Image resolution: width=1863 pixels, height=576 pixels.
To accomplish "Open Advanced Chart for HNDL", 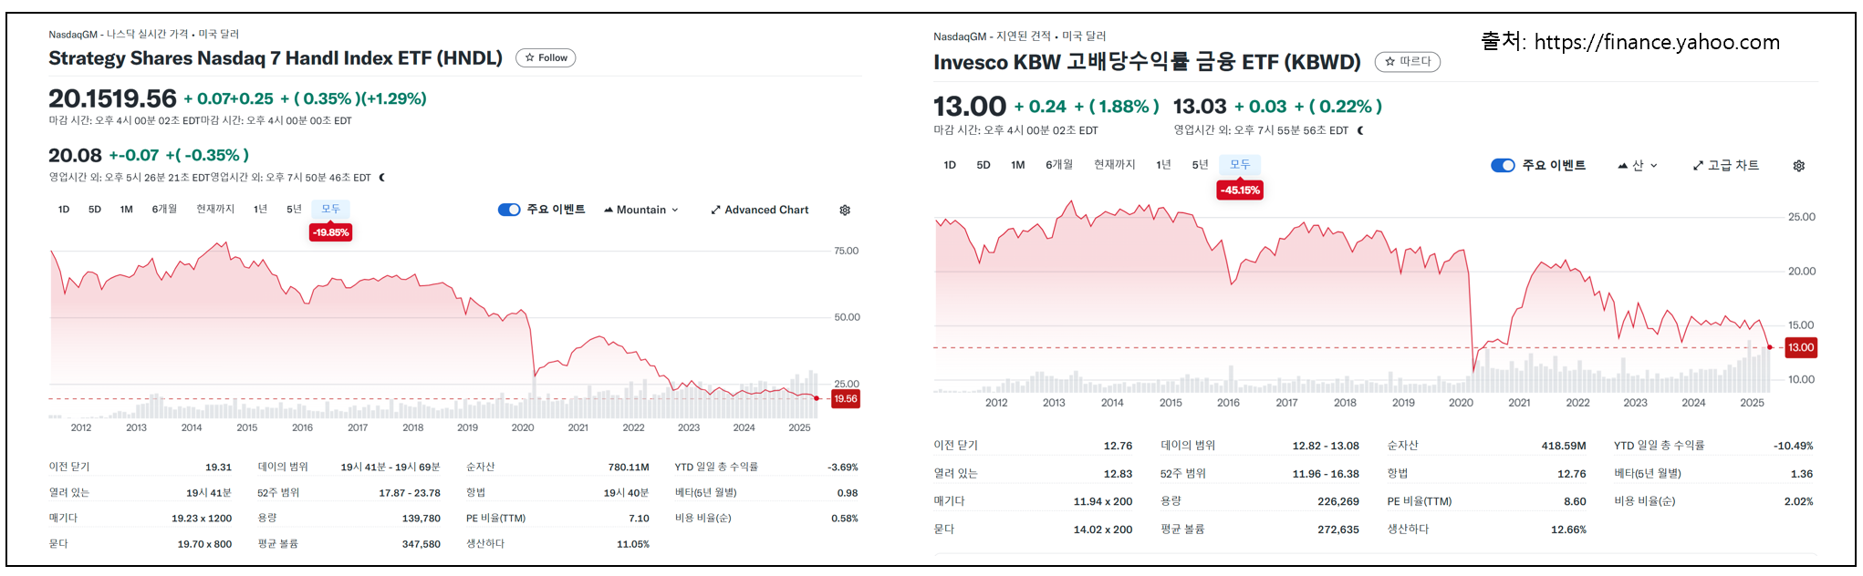I will (760, 210).
